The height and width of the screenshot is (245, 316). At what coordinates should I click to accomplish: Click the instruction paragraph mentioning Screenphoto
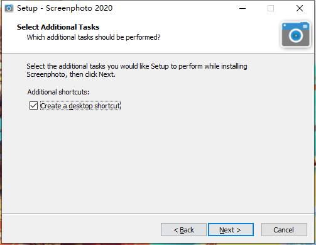pos(137,70)
